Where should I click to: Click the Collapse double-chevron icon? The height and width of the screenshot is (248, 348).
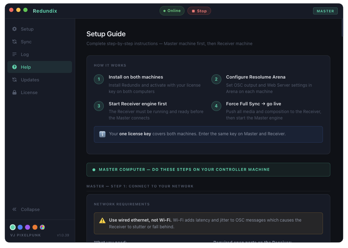(14, 209)
